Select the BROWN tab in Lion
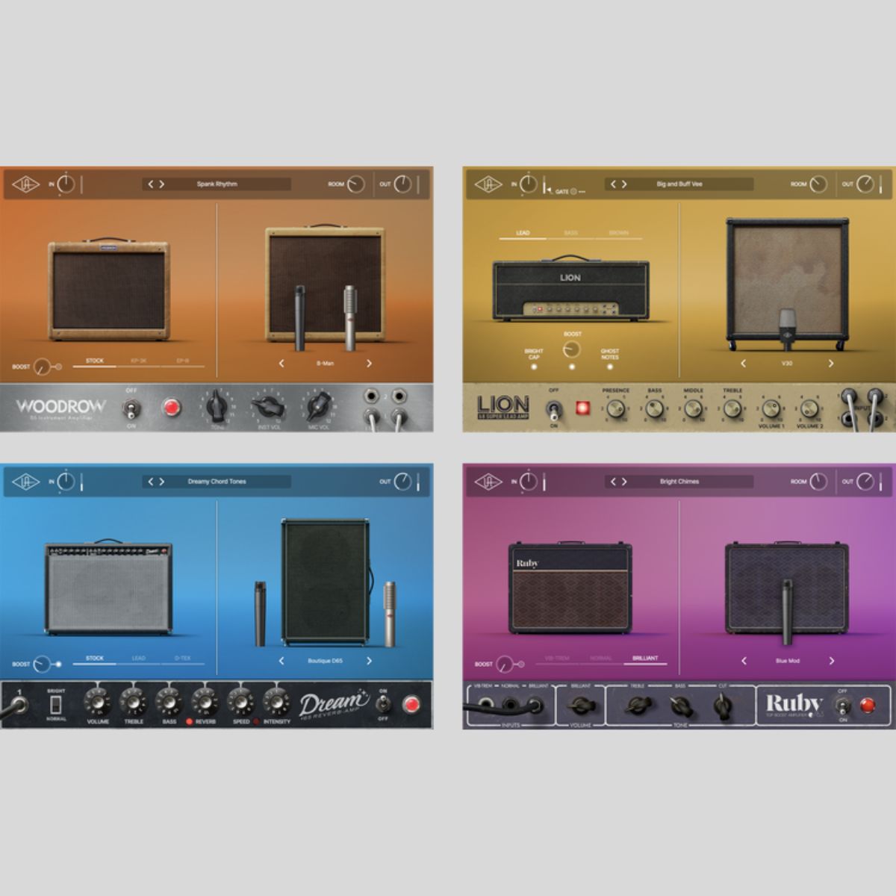Viewport: 896px width, 896px height. point(618,233)
